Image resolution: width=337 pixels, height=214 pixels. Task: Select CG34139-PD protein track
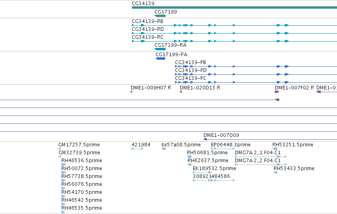click(256, 74)
